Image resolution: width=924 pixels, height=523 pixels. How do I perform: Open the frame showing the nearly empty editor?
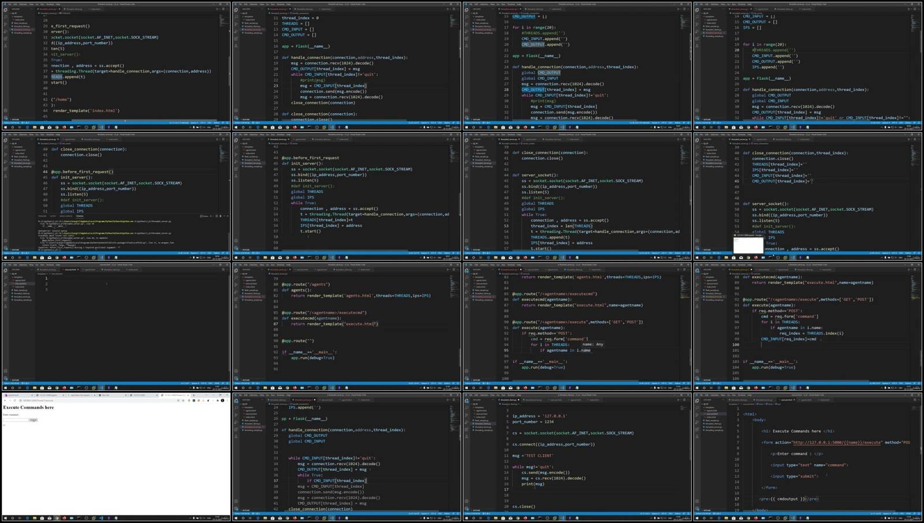116,327
